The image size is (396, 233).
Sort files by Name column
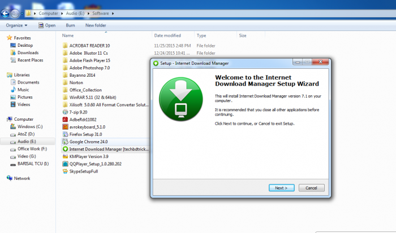tap(68, 36)
